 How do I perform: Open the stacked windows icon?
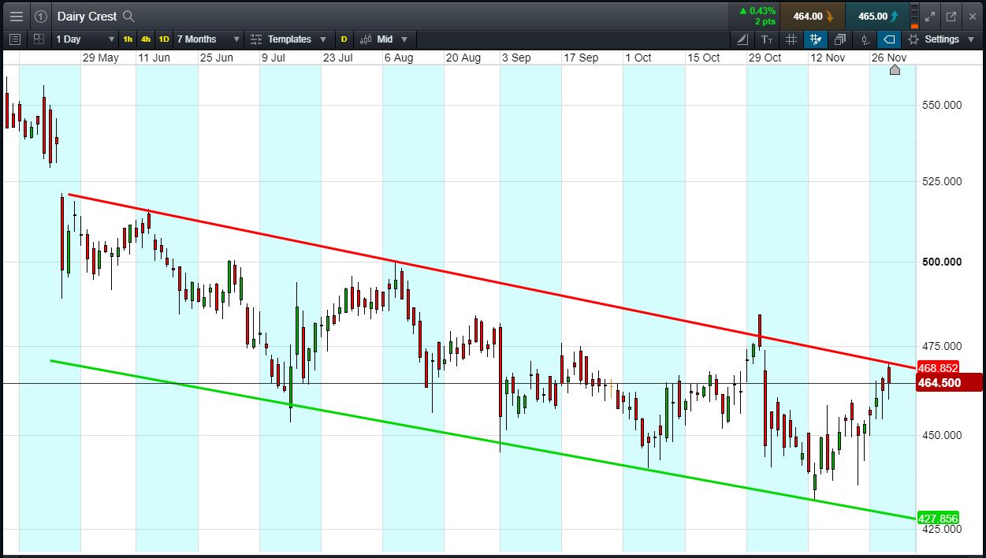840,39
